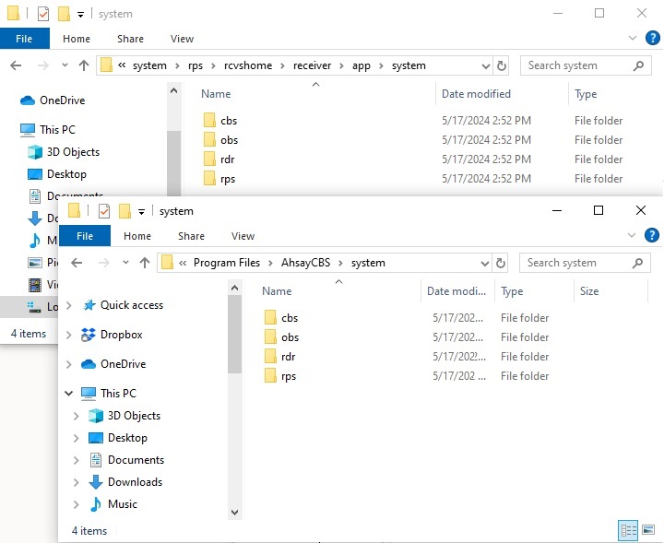Expand the Quick access tree node
The image size is (664, 543).
[69, 305]
